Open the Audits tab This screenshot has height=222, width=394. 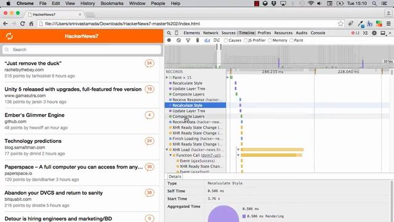[302, 33]
